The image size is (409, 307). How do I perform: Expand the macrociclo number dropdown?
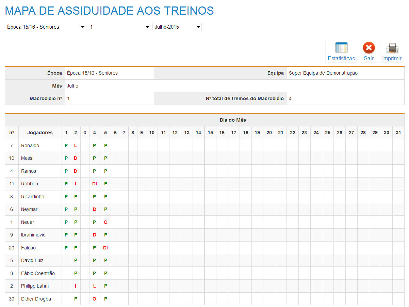click(x=119, y=27)
